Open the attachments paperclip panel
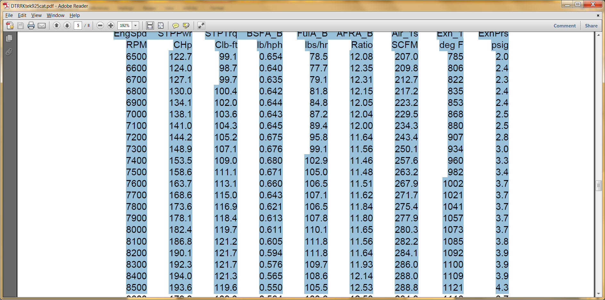Image resolution: width=605 pixels, height=300 pixels. (9, 52)
